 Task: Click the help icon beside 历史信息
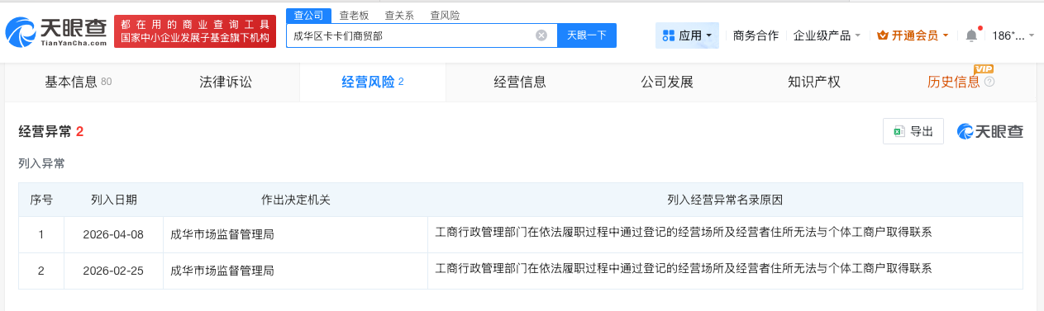989,82
